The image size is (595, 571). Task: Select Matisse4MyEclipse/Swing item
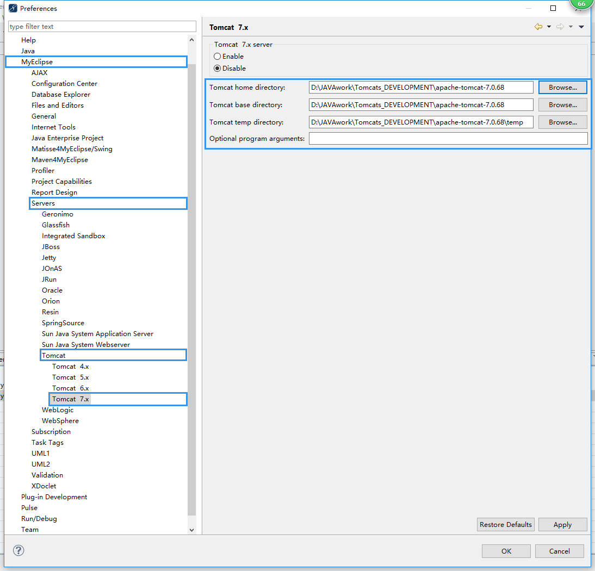pos(72,148)
